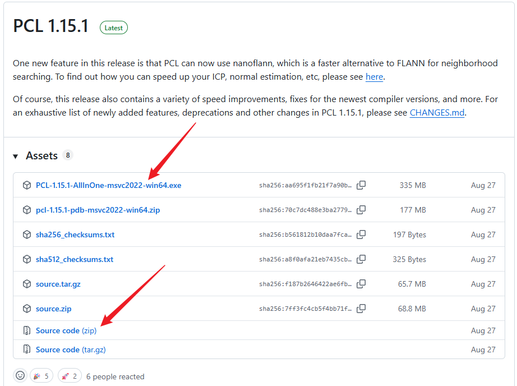Collapse the Assets section
Screen dimensions: 517x386
click(x=16, y=156)
